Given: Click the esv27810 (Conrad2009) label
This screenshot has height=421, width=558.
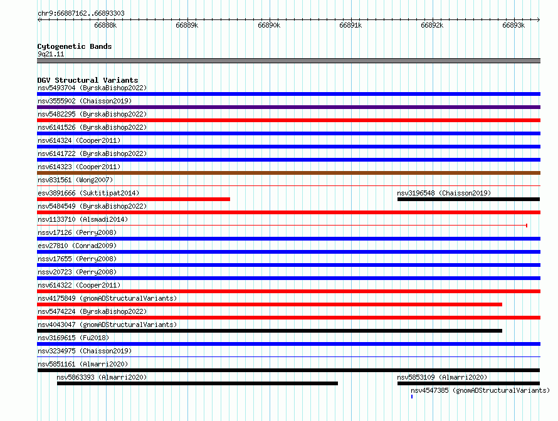Looking at the screenshot, I should (77, 246).
